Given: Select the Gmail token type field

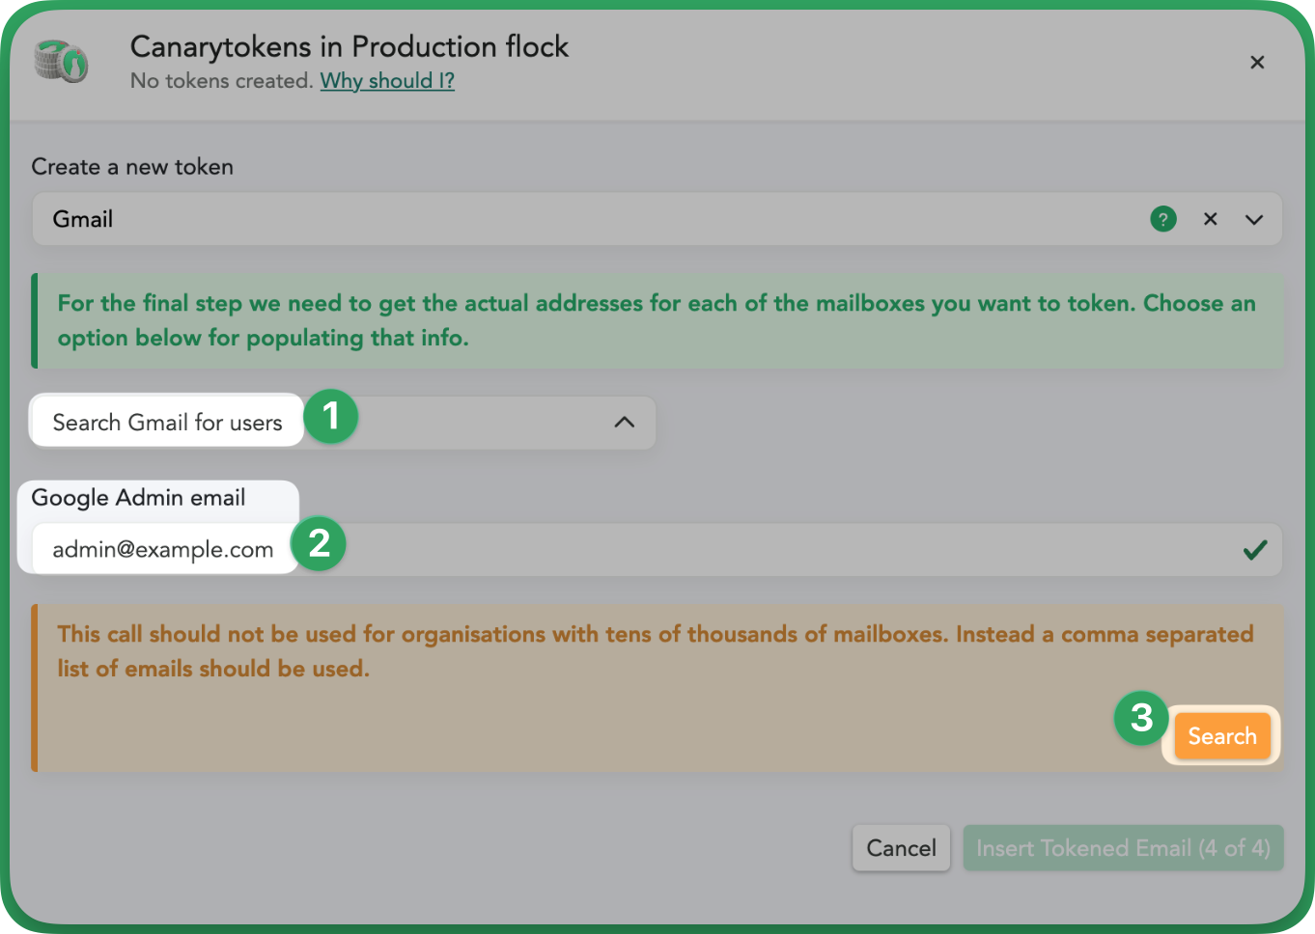Looking at the screenshot, I should [x=657, y=219].
